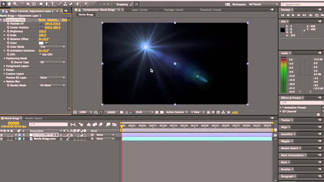The image size is (324, 182).
Task: Toggle transparency grid in composition viewer
Action: point(162,112)
